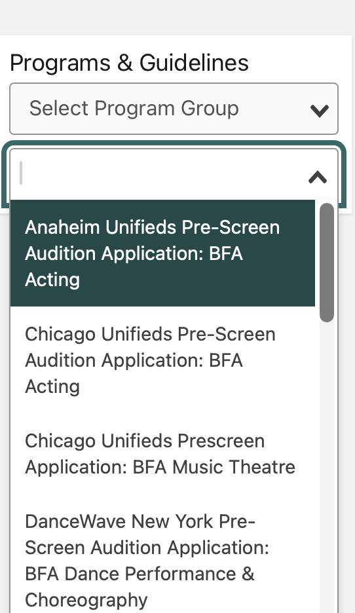Choose Chicago Unifieds Pre-Screen Audition BFA Acting
The width and height of the screenshot is (355, 613).
[x=162, y=360]
